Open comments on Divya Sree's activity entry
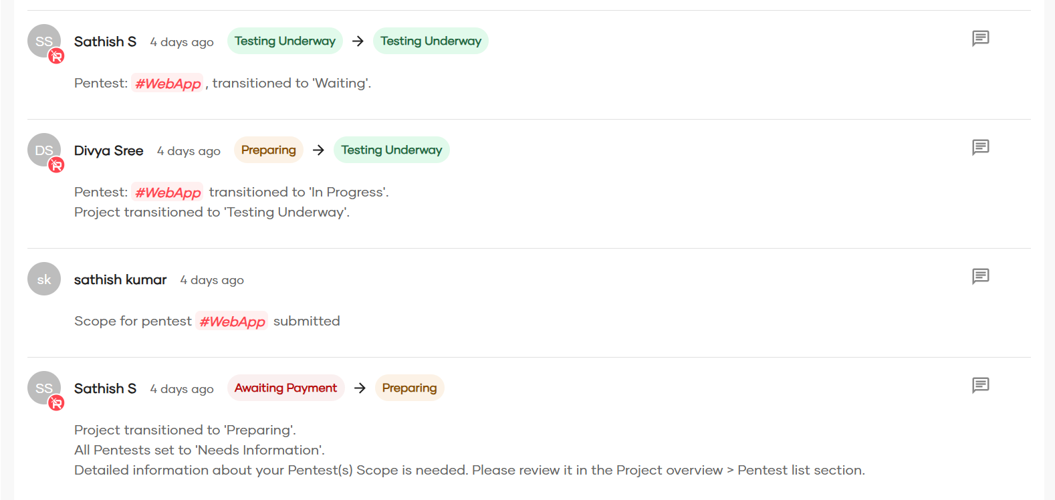The width and height of the screenshot is (1055, 500). pos(980,147)
